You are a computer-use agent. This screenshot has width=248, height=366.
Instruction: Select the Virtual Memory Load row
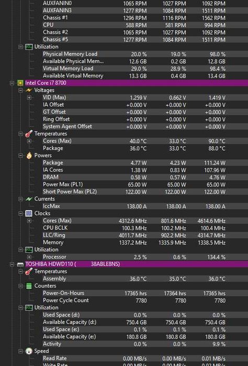pos(145,69)
